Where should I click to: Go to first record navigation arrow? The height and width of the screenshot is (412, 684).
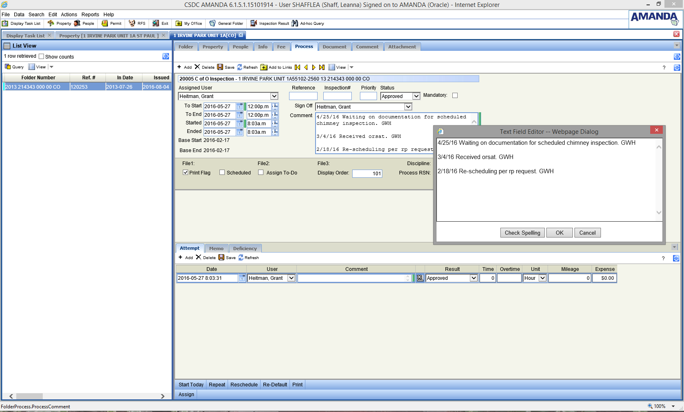(x=298, y=67)
